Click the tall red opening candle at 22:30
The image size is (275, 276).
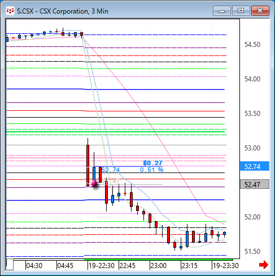coord(88,165)
